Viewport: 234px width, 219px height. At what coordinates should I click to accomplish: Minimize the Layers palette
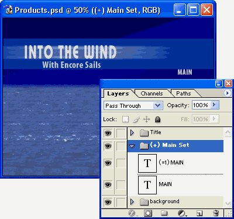click(x=219, y=84)
